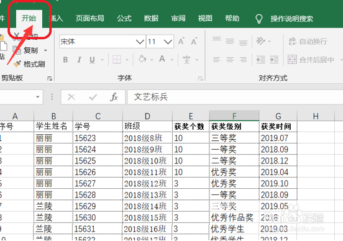Viewport: 343px width, 241px height.
Task: Select column F header
Action: (x=234, y=116)
